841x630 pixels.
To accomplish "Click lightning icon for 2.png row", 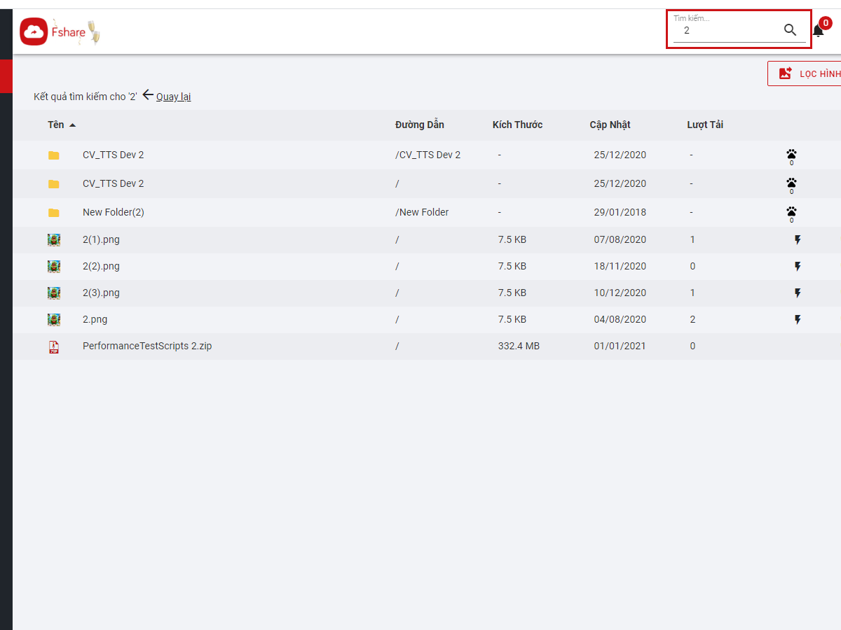I will (797, 320).
